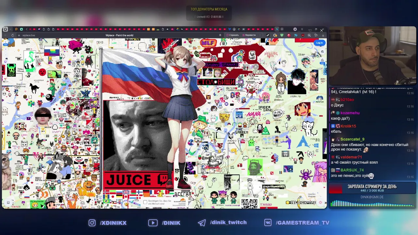Click the purple spider pixel art

(306, 175)
